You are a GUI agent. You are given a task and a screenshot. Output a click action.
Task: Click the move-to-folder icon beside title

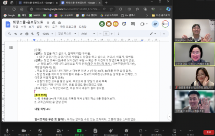(54, 23)
